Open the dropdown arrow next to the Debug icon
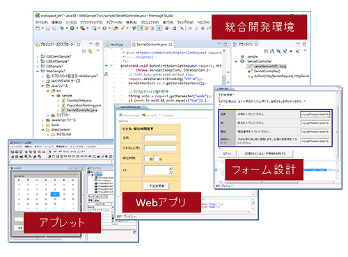Screen dimensions: 348x257 point(67,28)
